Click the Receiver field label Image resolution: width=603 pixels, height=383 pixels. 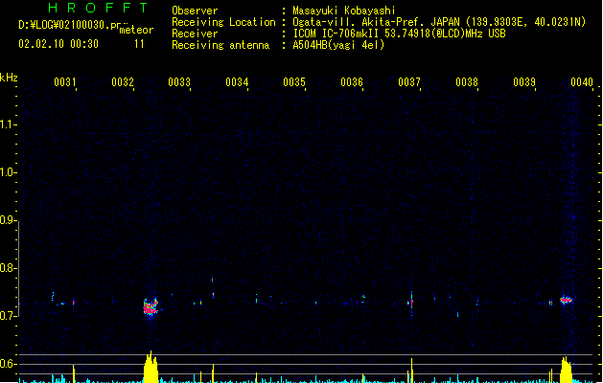195,34
